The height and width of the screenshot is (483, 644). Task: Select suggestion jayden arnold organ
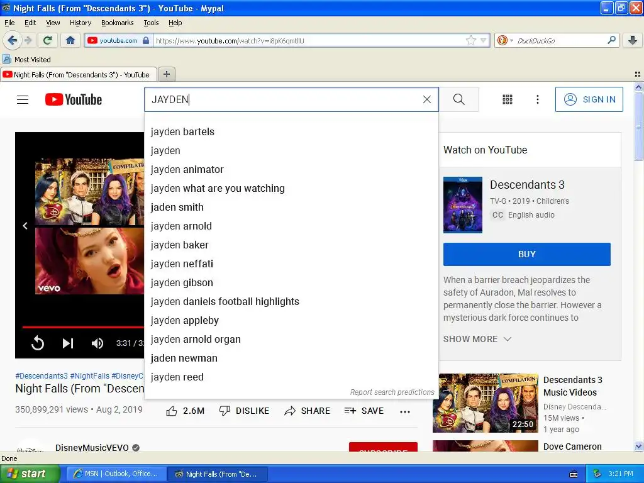(x=291, y=340)
